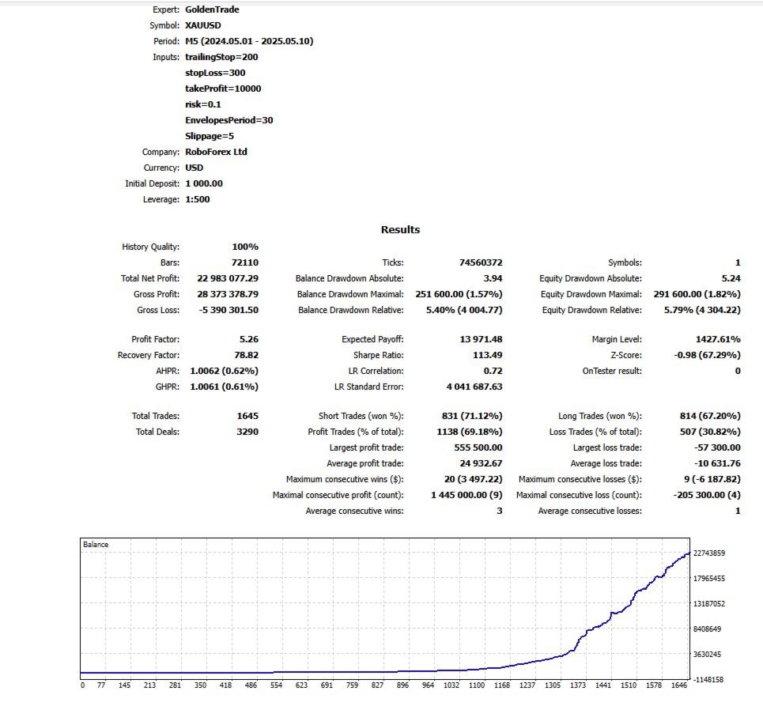Select the Margin Level value 1427.61%

click(x=718, y=339)
